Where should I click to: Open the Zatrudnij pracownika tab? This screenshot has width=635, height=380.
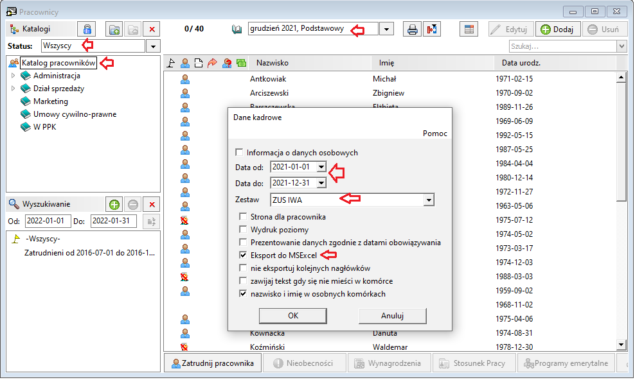(213, 363)
